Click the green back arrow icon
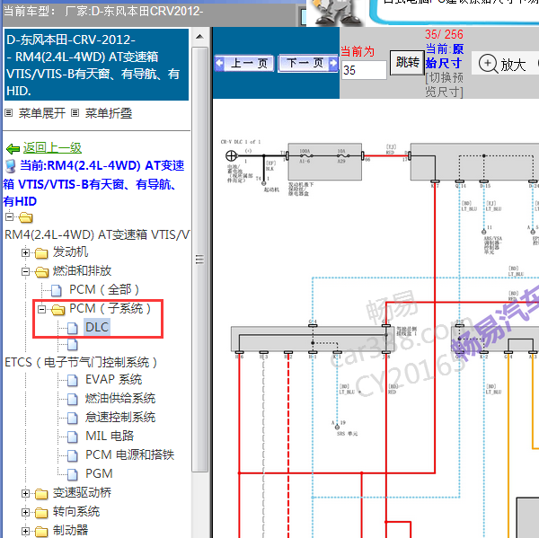Viewport: 539px width, 538px height. click(13, 149)
